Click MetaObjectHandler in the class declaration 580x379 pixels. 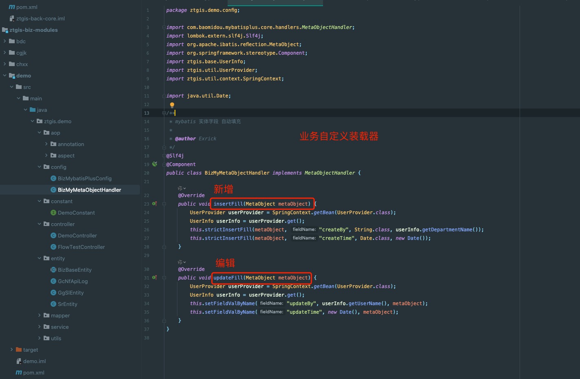[330, 173]
